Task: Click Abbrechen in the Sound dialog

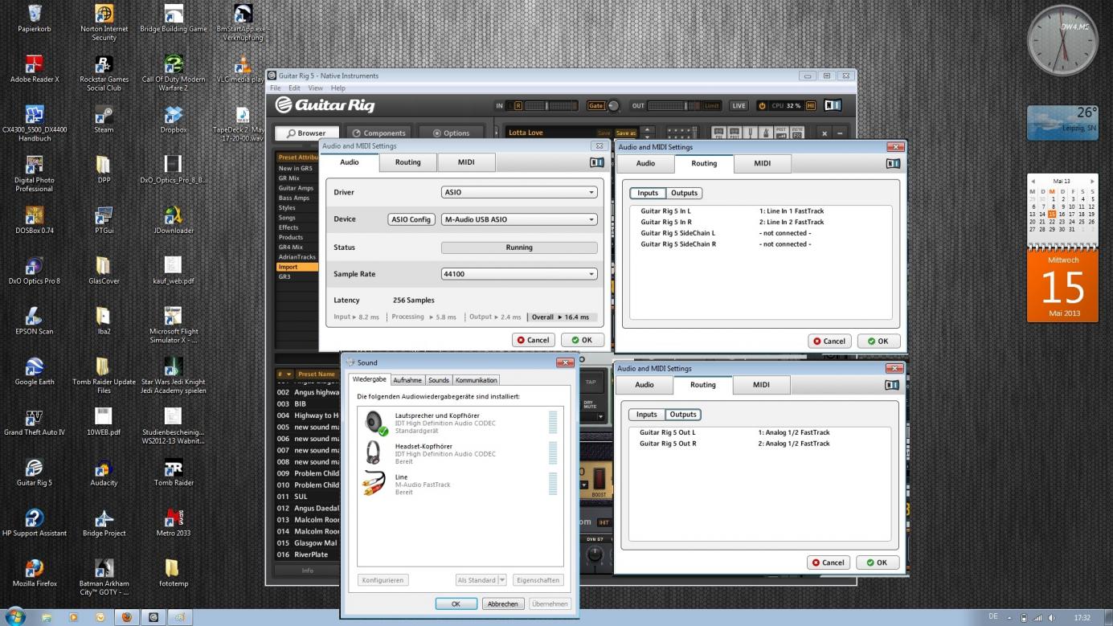Action: tap(503, 603)
